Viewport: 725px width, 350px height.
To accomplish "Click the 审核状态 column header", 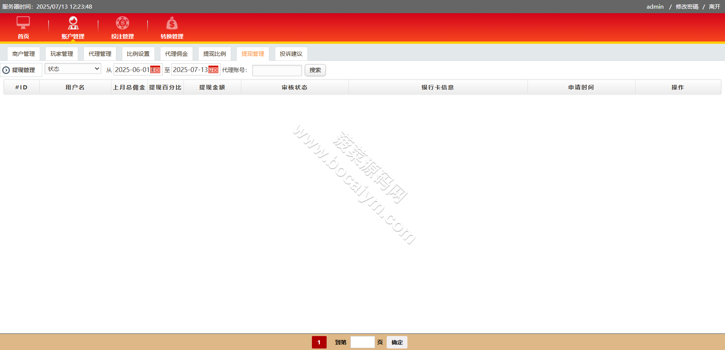I will click(295, 87).
